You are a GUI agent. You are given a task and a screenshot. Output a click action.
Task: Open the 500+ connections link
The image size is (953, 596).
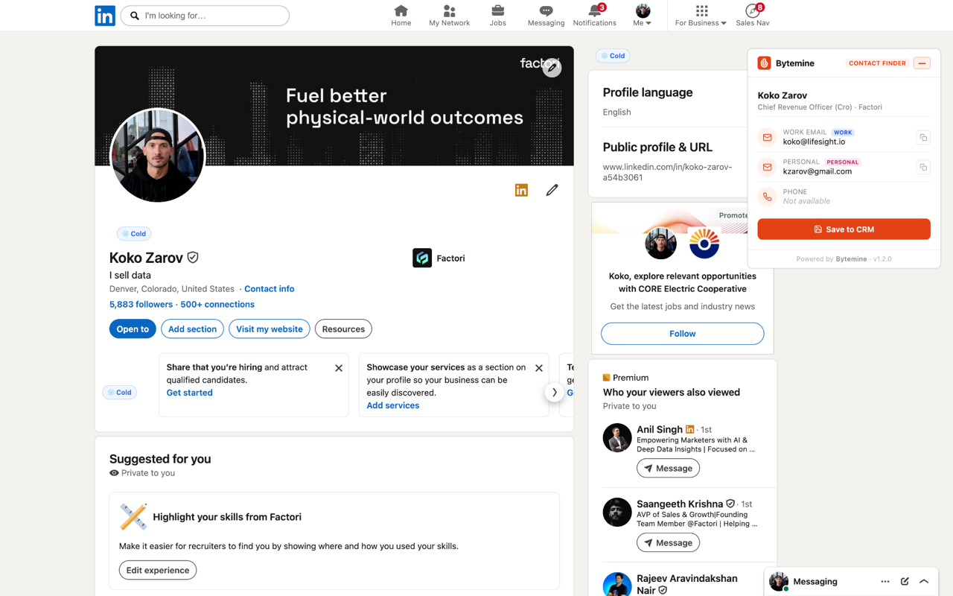[x=217, y=304]
